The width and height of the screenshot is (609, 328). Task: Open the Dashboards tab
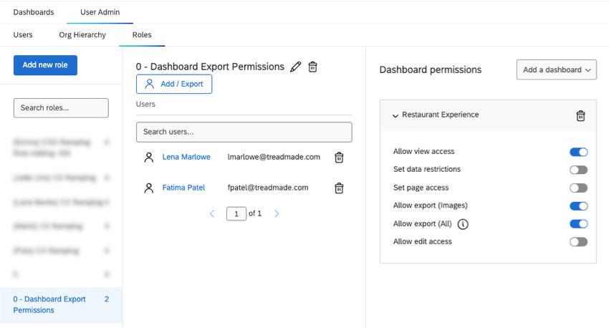pyautogui.click(x=33, y=12)
